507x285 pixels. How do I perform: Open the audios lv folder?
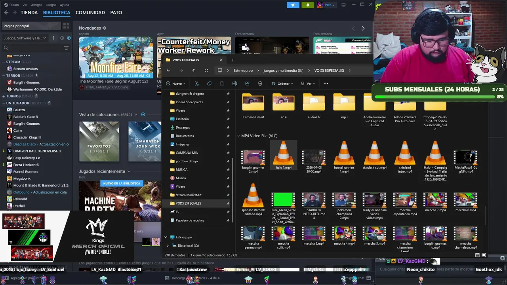click(x=314, y=106)
